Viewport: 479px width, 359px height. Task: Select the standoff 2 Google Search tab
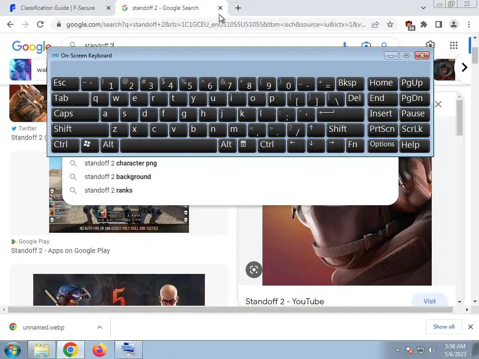point(165,8)
